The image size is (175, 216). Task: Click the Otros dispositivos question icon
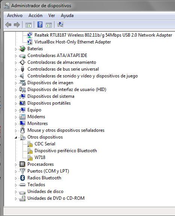pos(23,137)
